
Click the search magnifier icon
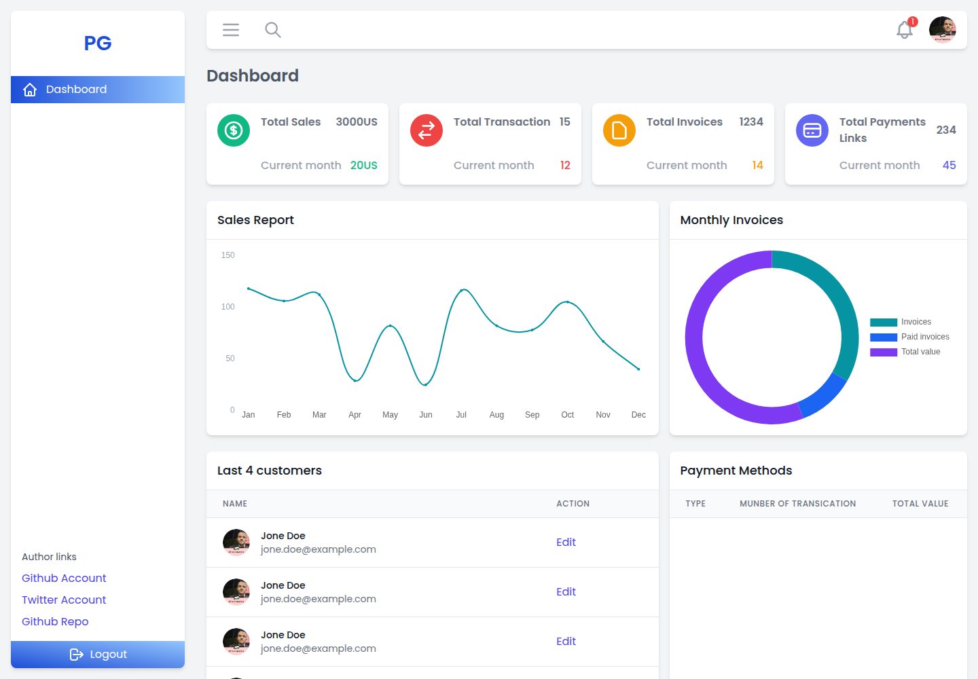[x=273, y=30]
